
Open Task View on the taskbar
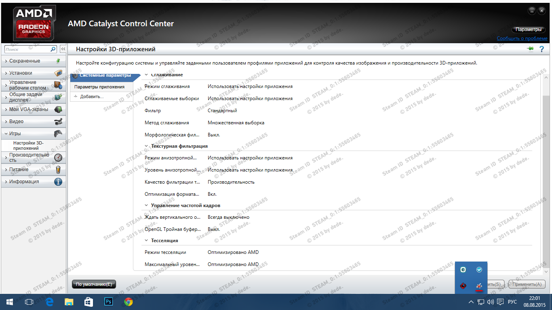29,302
